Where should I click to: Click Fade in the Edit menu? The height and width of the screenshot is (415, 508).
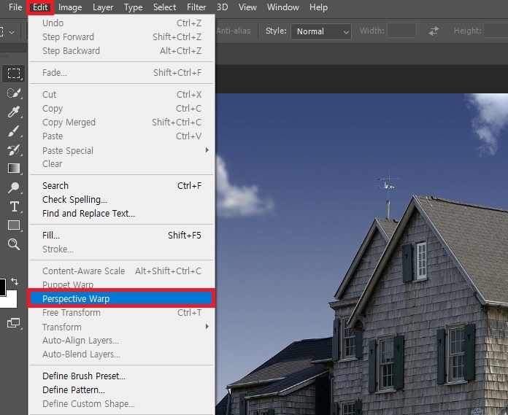click(122, 72)
